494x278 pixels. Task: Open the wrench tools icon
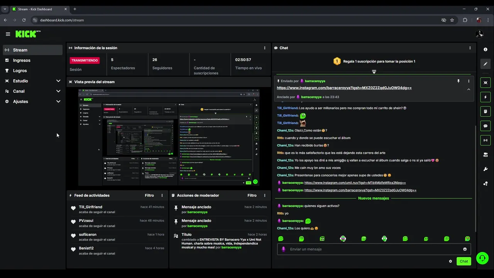[x=486, y=169]
